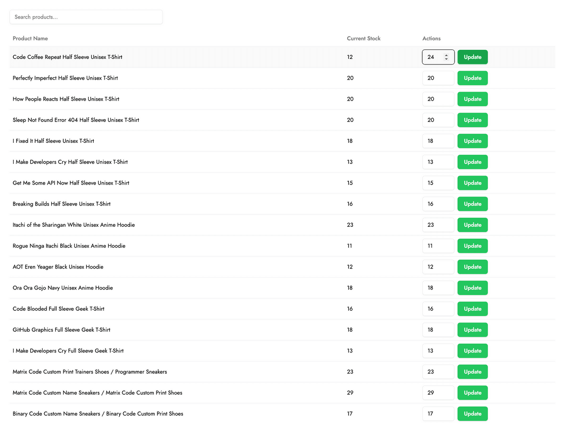The height and width of the screenshot is (437, 570).
Task: Edit the Itachi of the Sharingan Hoodie stock field
Action: point(438,225)
